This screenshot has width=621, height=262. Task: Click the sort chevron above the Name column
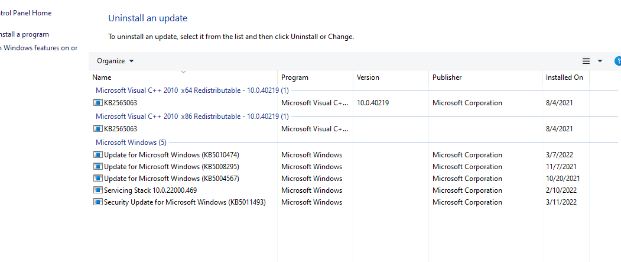coord(183,72)
